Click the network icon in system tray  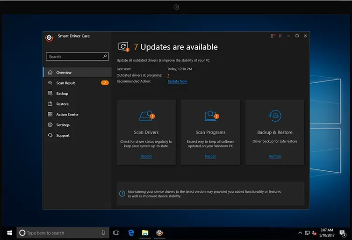click(307, 233)
